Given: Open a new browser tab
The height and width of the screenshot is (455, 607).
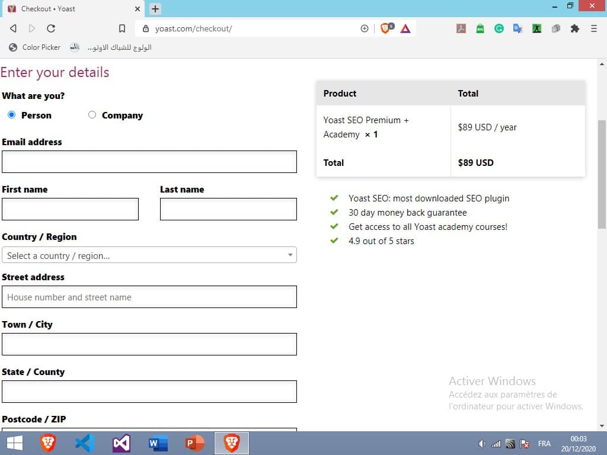Looking at the screenshot, I should (x=155, y=9).
